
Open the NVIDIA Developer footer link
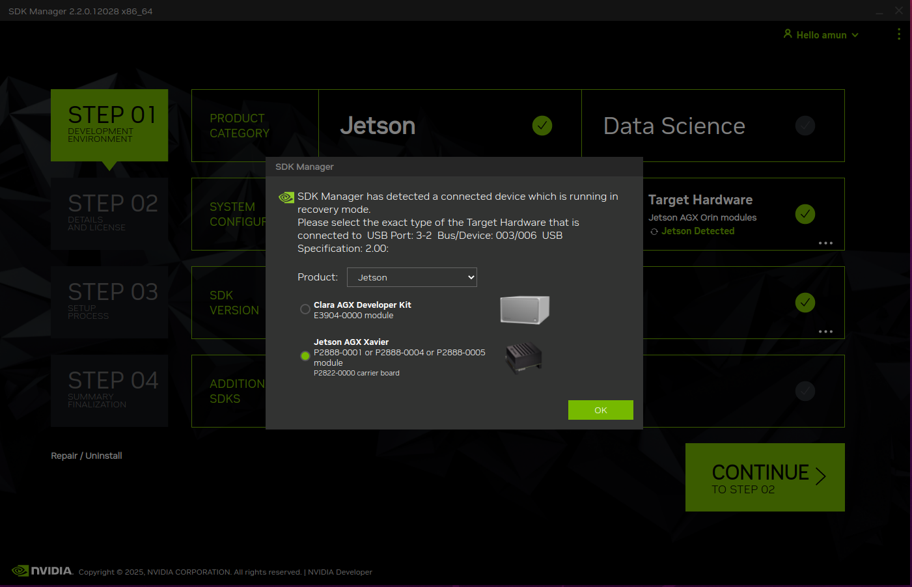[x=340, y=572]
